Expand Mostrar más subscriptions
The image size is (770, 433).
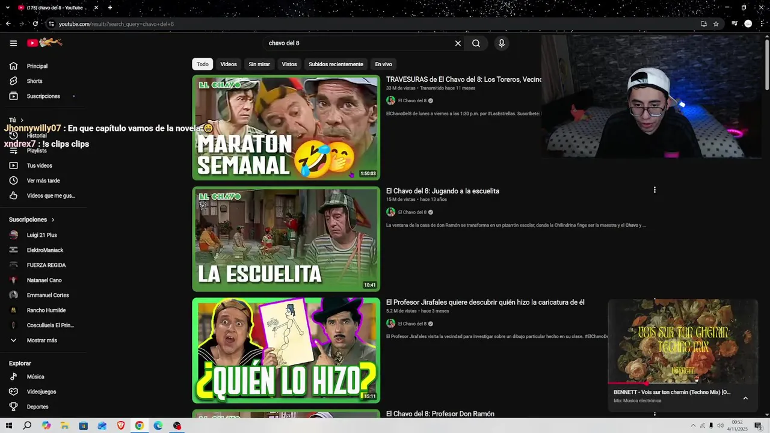click(43, 340)
